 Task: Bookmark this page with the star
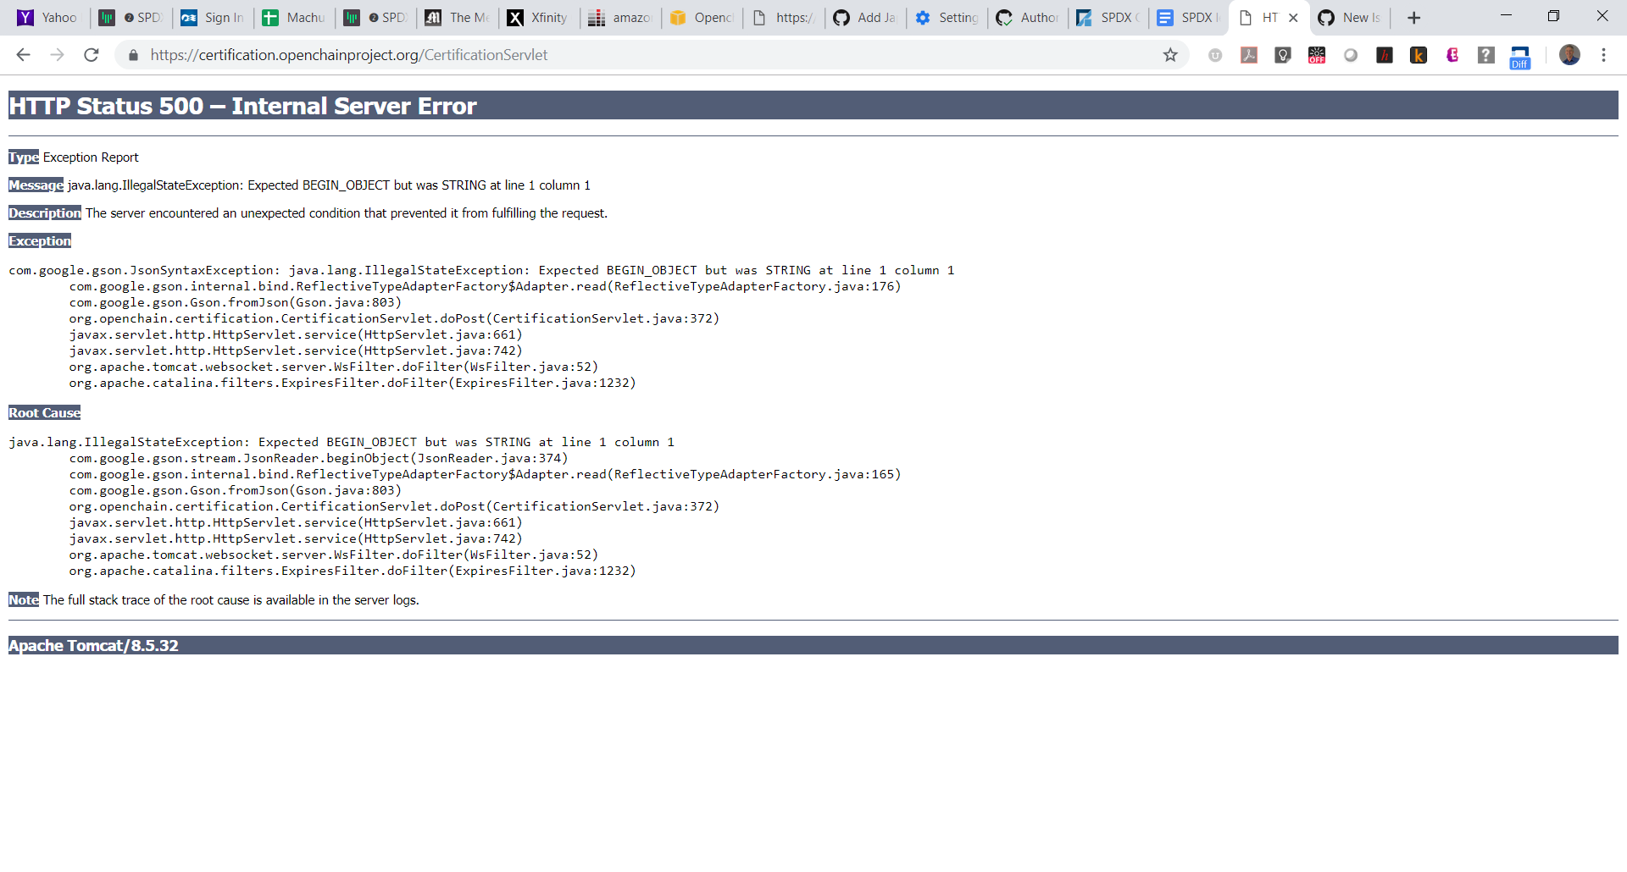1170,55
